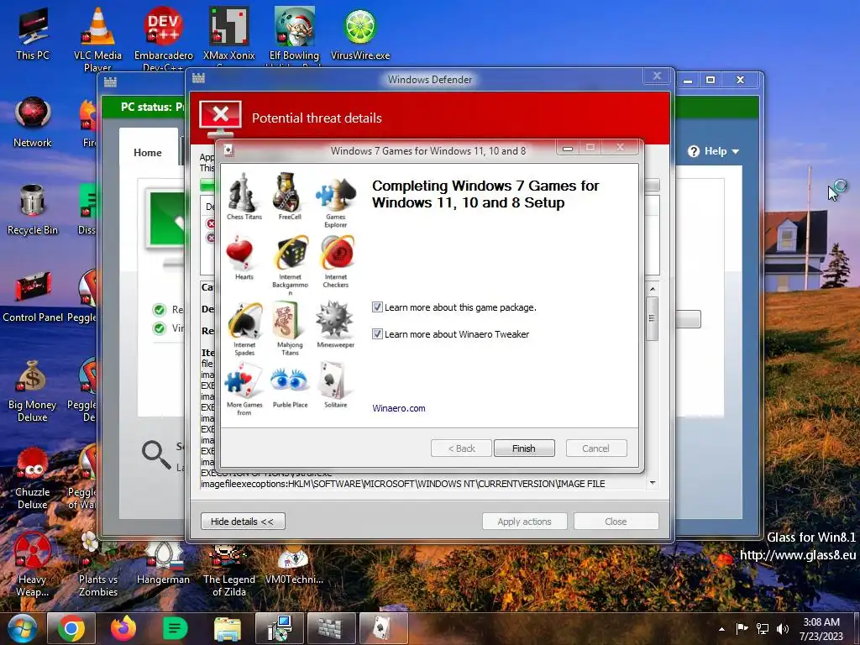The width and height of the screenshot is (860, 645).
Task: Click the threat details scrollbar up arrow
Action: [653, 289]
